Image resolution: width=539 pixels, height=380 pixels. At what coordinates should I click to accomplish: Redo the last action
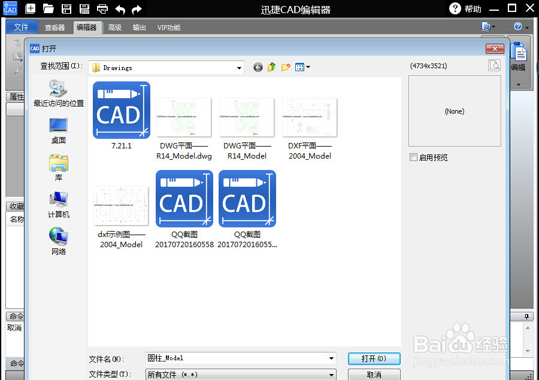pyautogui.click(x=136, y=8)
